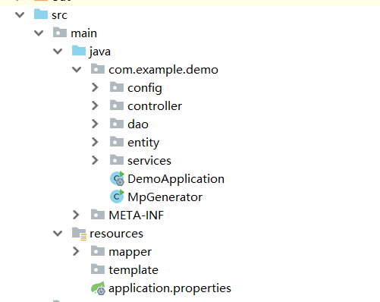Screen dimensions: 380x302
Task: Expand the META-INF folder chevron
Action: pos(76,215)
